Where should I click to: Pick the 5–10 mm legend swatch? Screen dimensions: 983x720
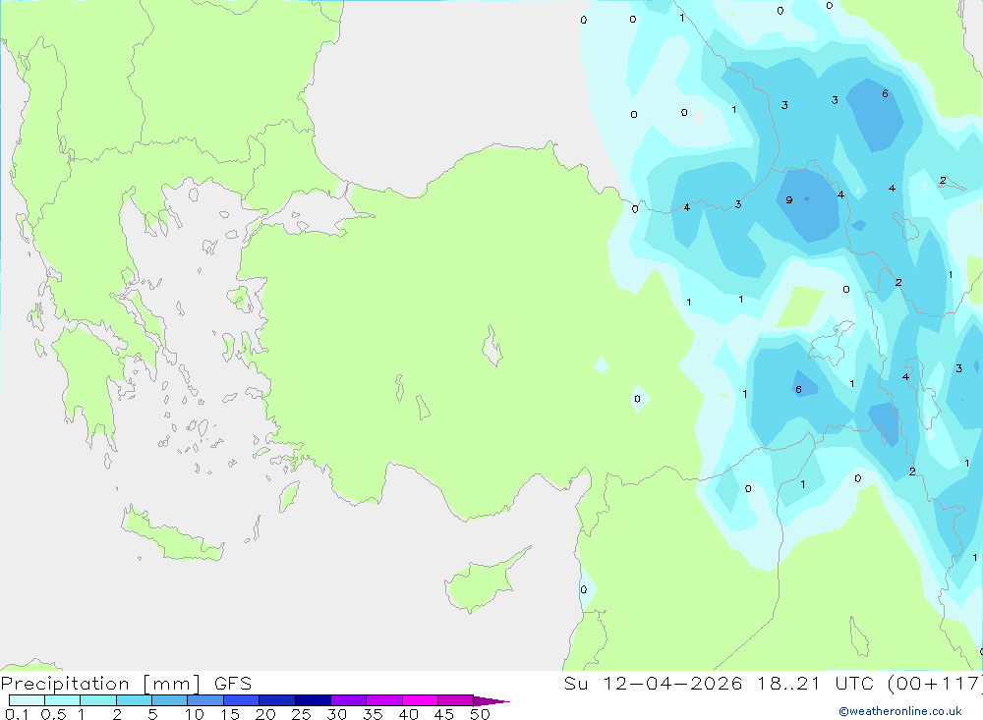click(x=169, y=700)
